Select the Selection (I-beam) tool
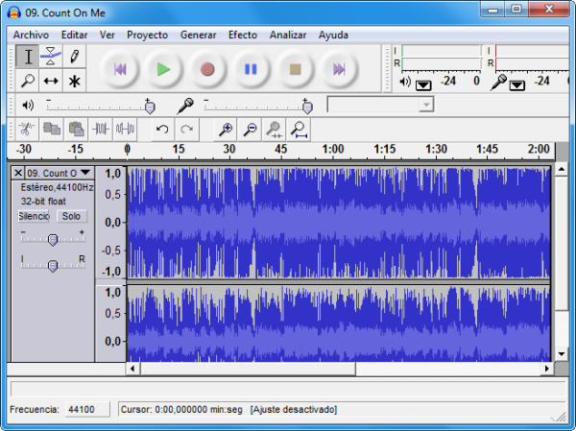Image resolution: width=576 pixels, height=431 pixels. (28, 57)
